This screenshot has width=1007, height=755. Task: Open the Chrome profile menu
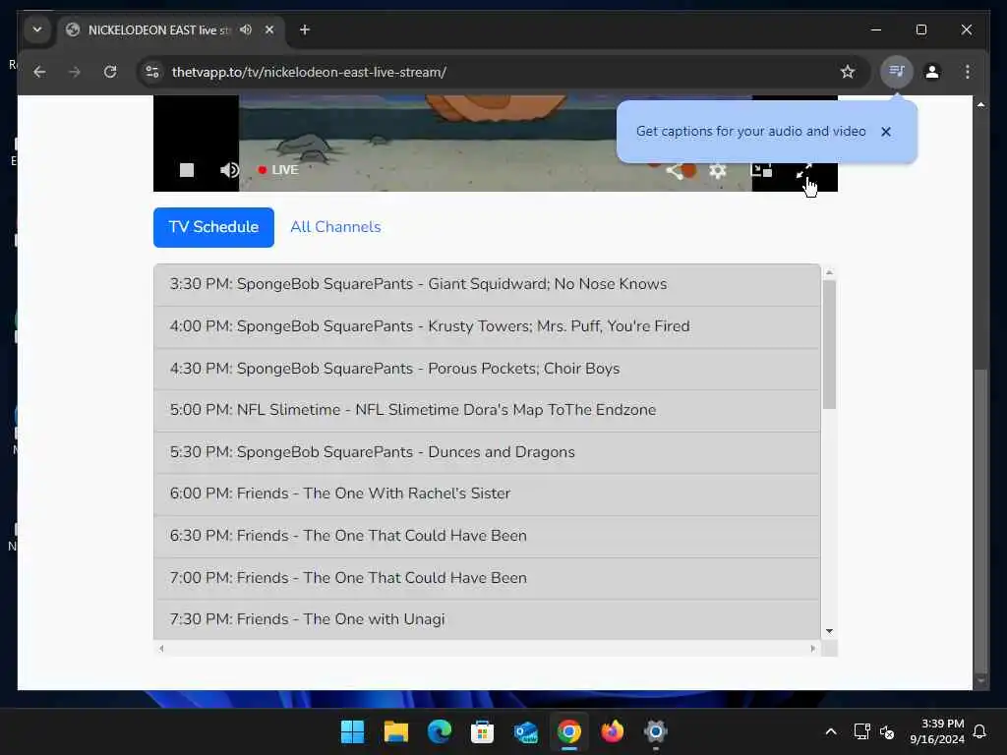tap(932, 72)
